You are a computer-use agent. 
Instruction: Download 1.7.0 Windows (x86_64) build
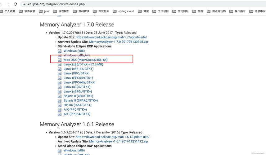76,55
